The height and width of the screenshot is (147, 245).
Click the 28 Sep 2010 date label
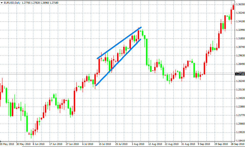pos(238,144)
